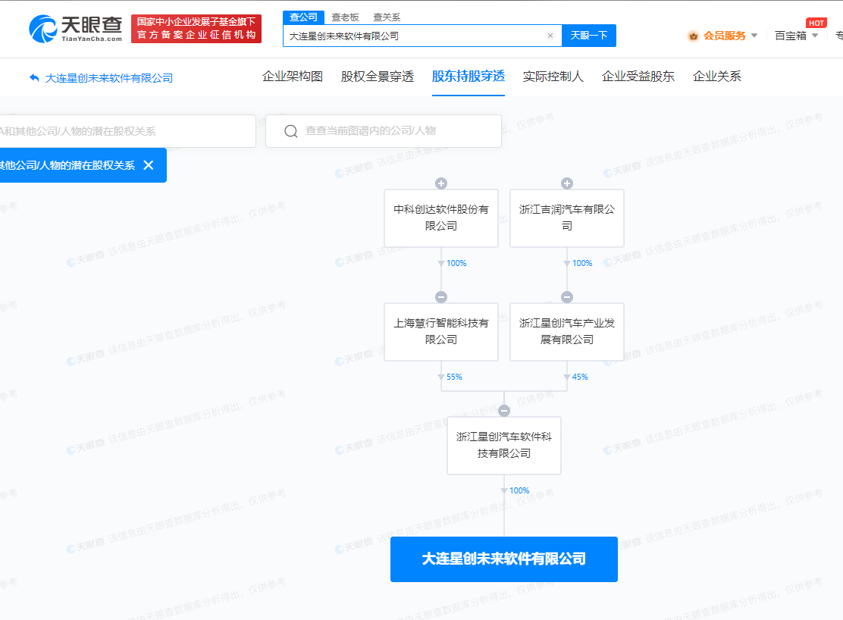Click the magnifier icon in graph search
The width and height of the screenshot is (843, 620).
(291, 131)
